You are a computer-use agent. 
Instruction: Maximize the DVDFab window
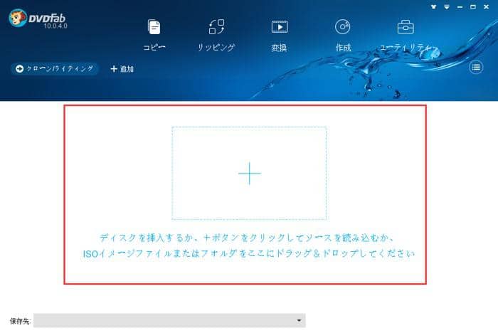click(x=473, y=6)
